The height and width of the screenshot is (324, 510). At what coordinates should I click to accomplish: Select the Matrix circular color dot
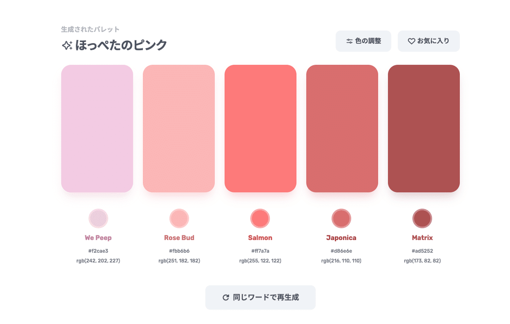[x=422, y=218]
